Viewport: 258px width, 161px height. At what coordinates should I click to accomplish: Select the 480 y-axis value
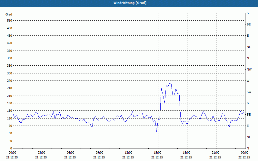coord(10,28)
